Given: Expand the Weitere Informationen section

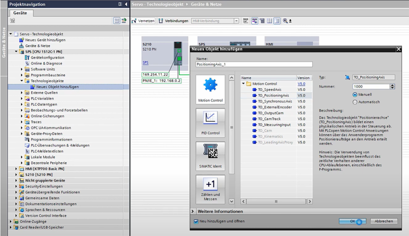Looking at the screenshot, I should [193, 211].
